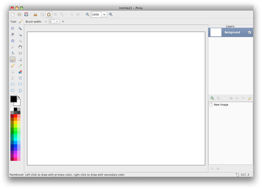Select New Image history item
Viewport: 262px width, 189px height.
[x=231, y=105]
